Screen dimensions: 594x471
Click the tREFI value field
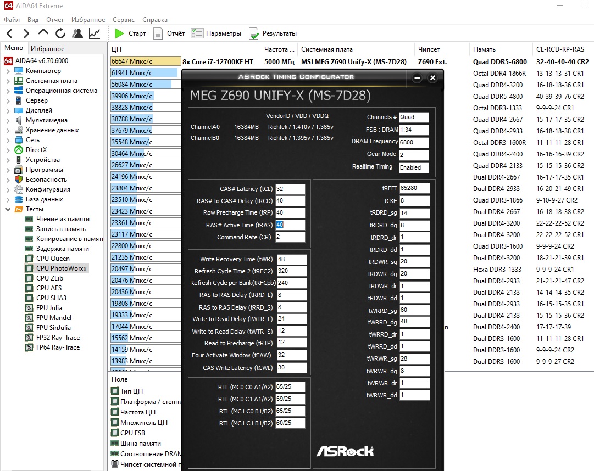415,188
